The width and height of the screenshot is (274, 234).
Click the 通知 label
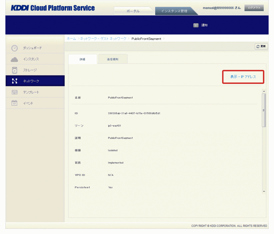204,25
